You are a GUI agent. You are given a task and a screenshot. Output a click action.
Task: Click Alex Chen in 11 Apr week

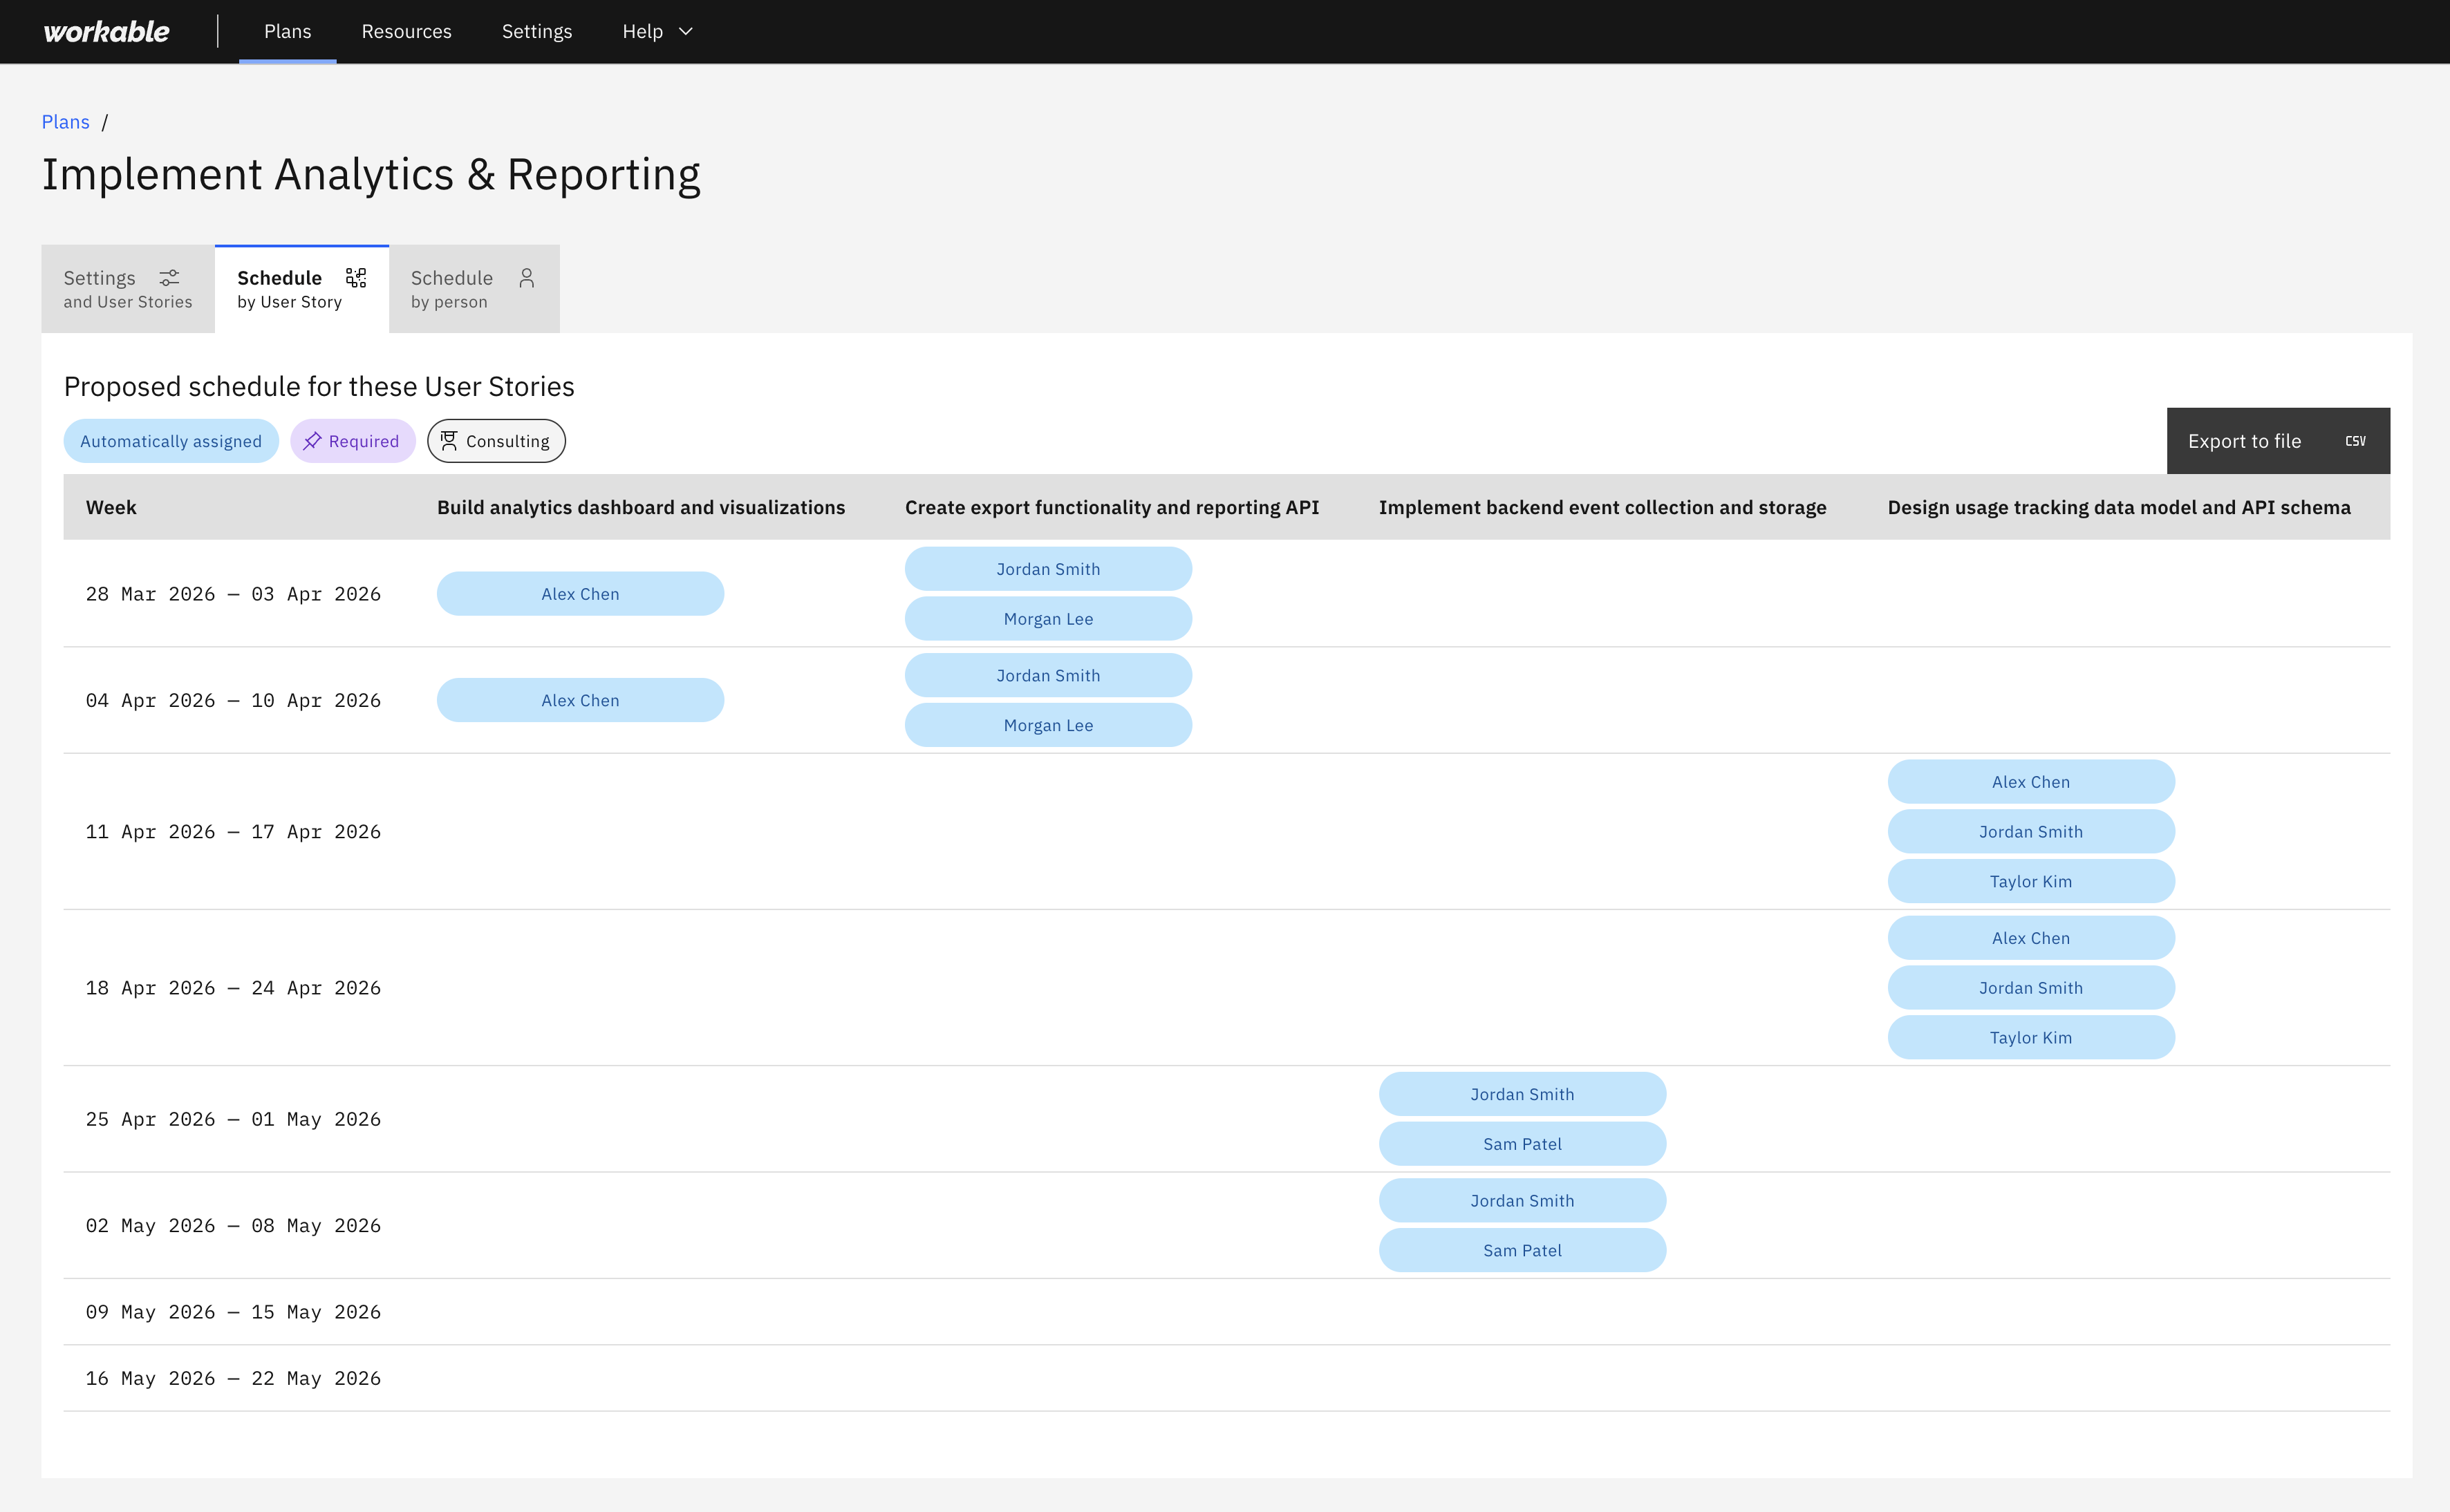(x=2031, y=782)
